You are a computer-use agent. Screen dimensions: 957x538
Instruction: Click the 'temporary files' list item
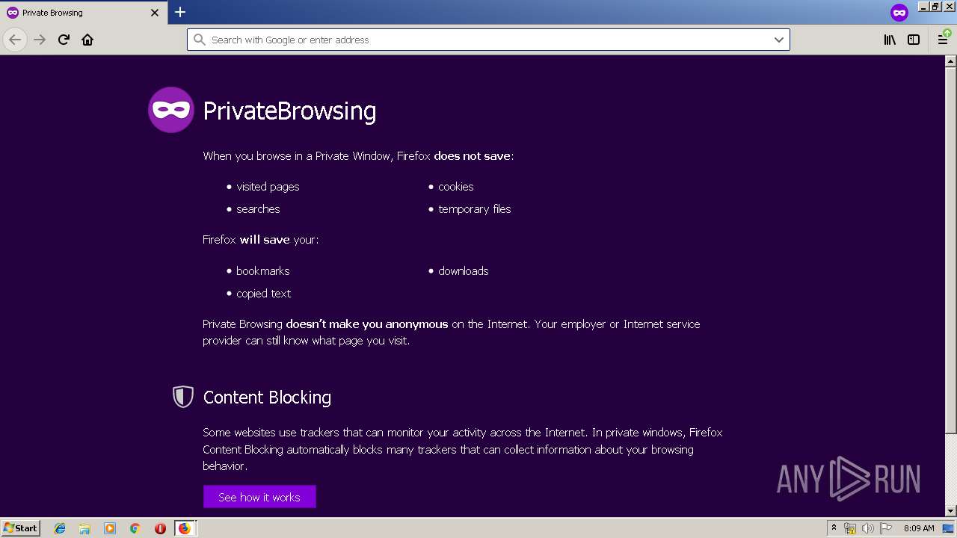(x=475, y=209)
